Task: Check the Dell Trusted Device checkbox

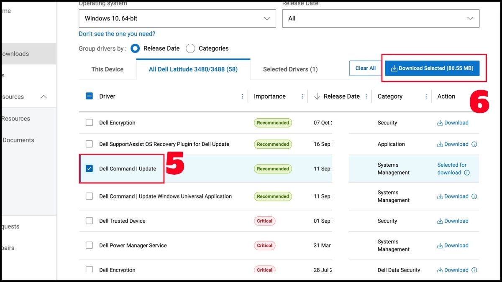Action: (x=89, y=221)
